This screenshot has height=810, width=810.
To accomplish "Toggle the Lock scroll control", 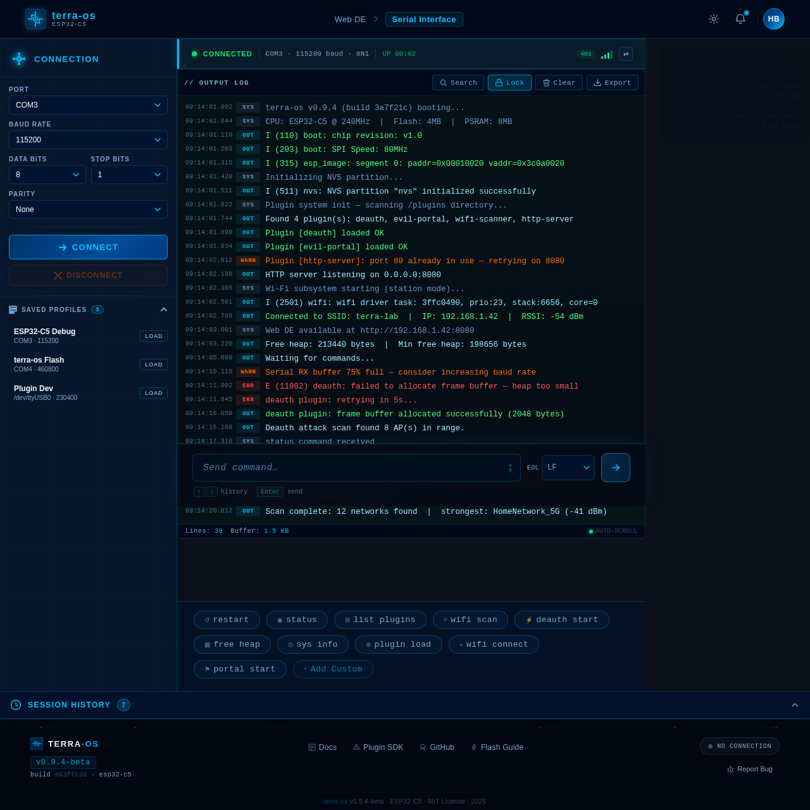I will click(509, 82).
